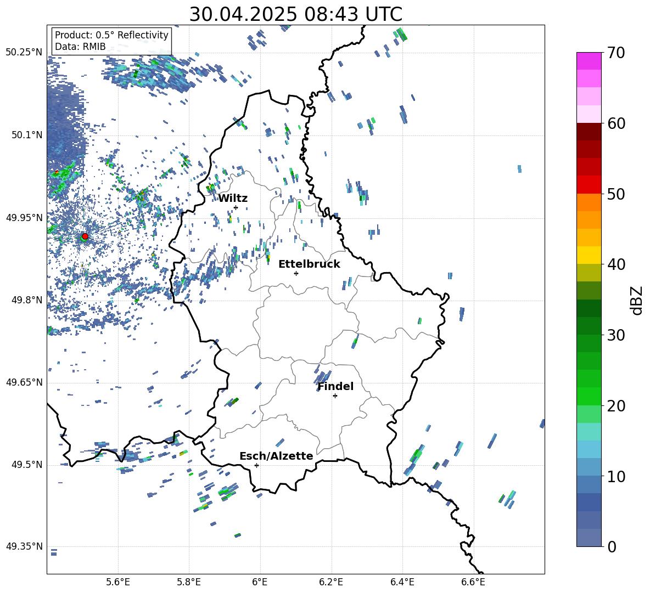This screenshot has height=593, width=650.
Task: Click the Wiltz city label
Action: 233,199
